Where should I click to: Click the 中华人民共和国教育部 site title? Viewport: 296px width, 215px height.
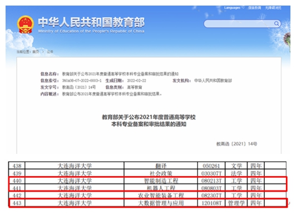91,22
